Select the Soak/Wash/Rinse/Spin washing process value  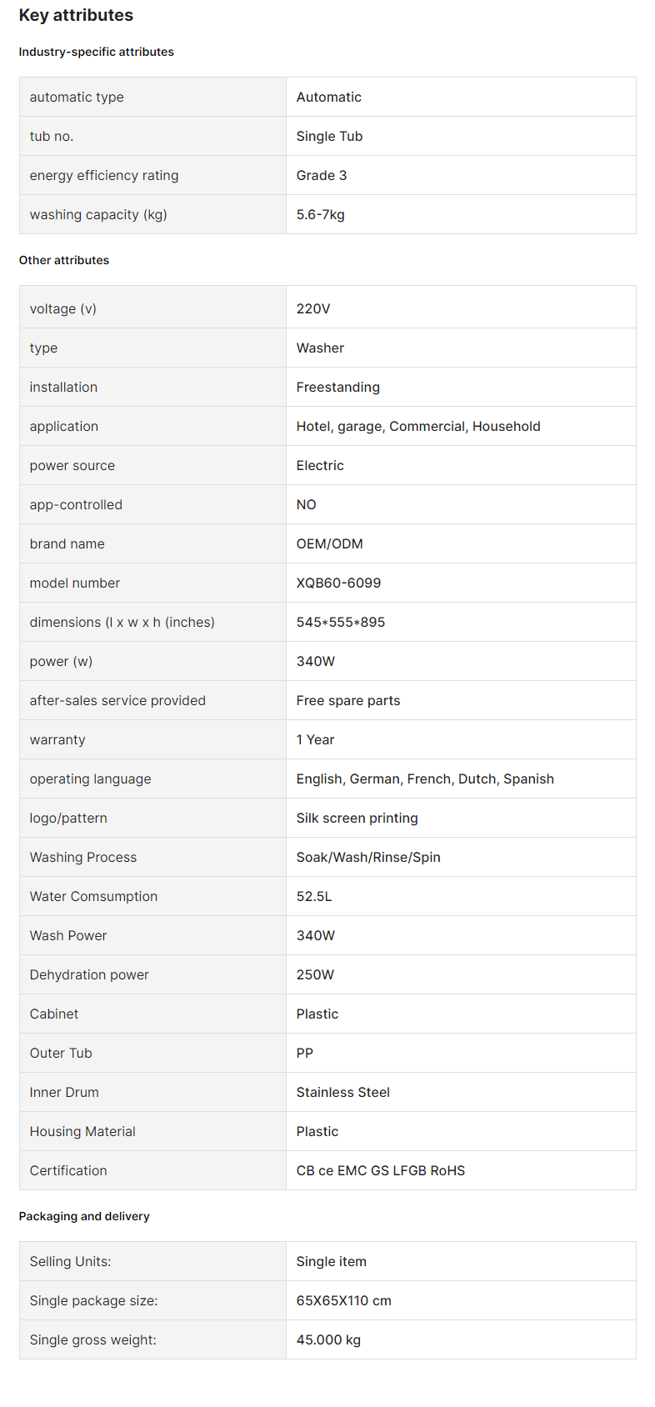(x=368, y=857)
